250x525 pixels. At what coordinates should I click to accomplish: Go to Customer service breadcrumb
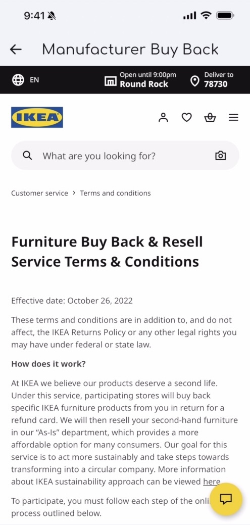39,193
